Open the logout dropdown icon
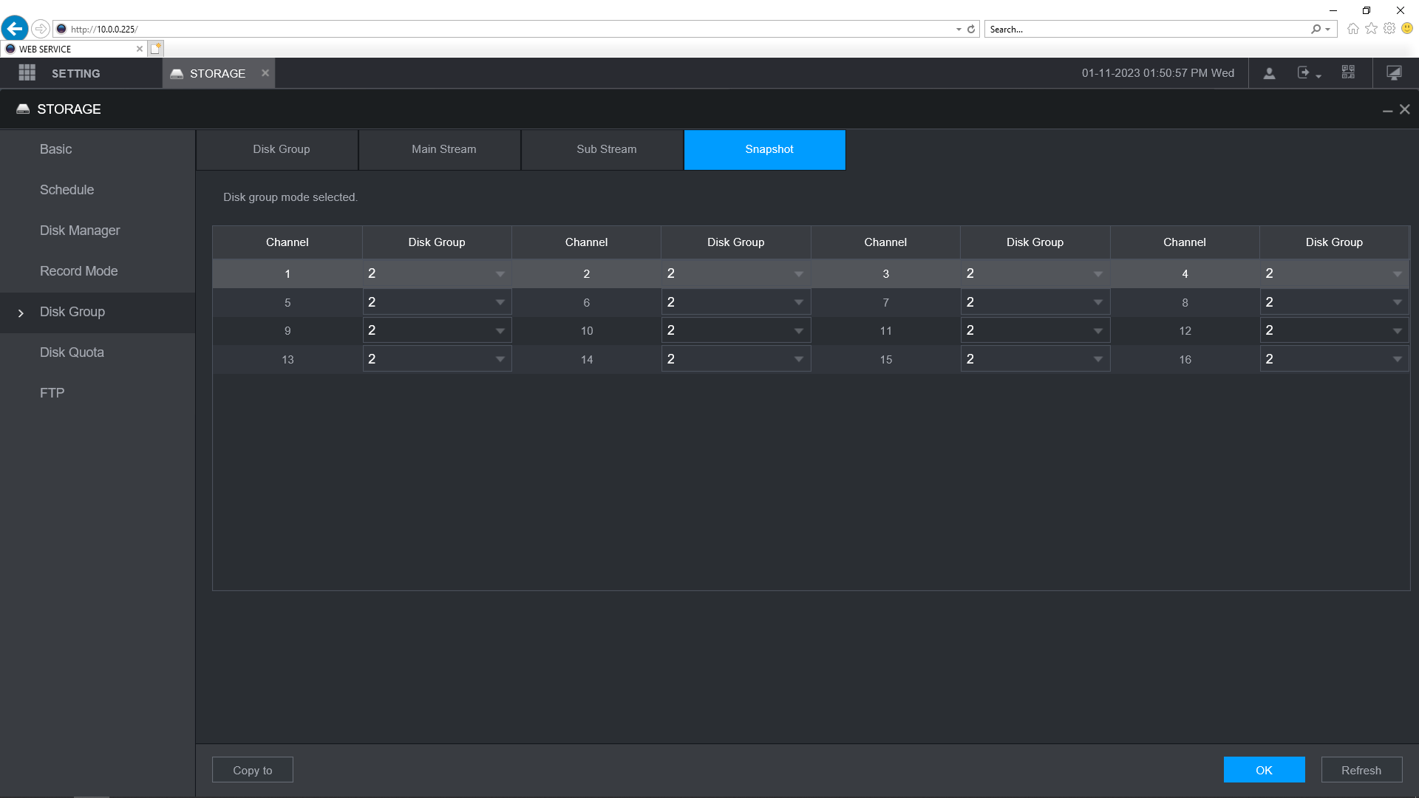The width and height of the screenshot is (1419, 798). (1309, 73)
